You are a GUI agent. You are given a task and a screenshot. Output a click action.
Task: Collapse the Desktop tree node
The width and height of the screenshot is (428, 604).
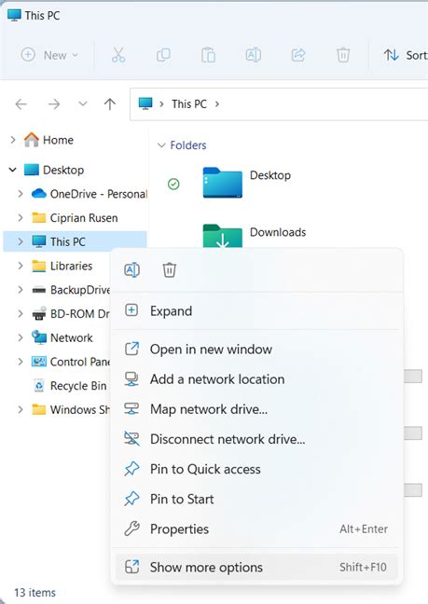13,170
